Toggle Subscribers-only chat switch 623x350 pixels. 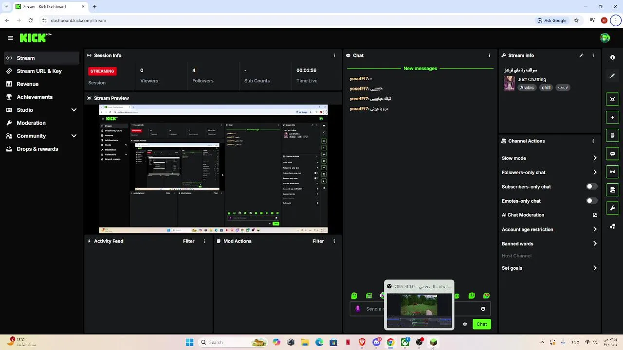coord(591,187)
